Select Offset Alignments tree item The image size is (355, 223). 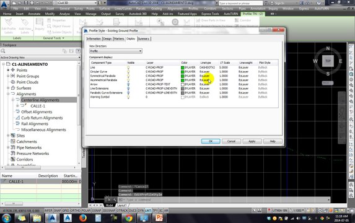point(37,112)
